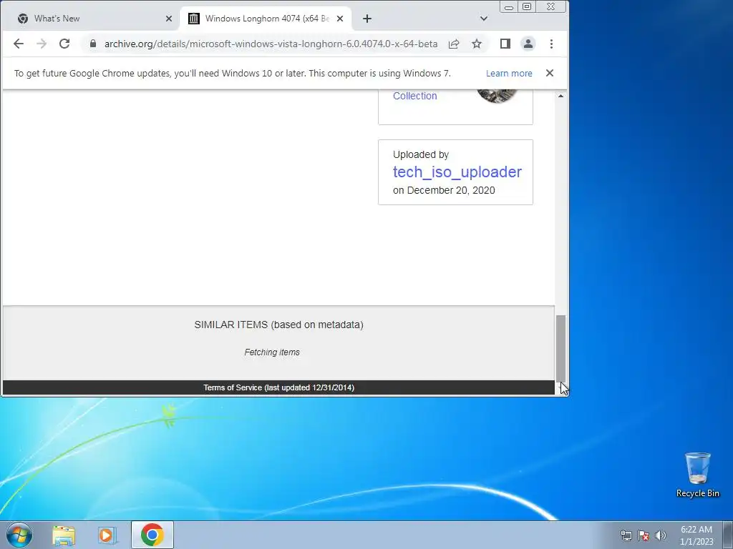Click SIMILAR ITEMS heading text
The height and width of the screenshot is (549, 733).
[278, 325]
